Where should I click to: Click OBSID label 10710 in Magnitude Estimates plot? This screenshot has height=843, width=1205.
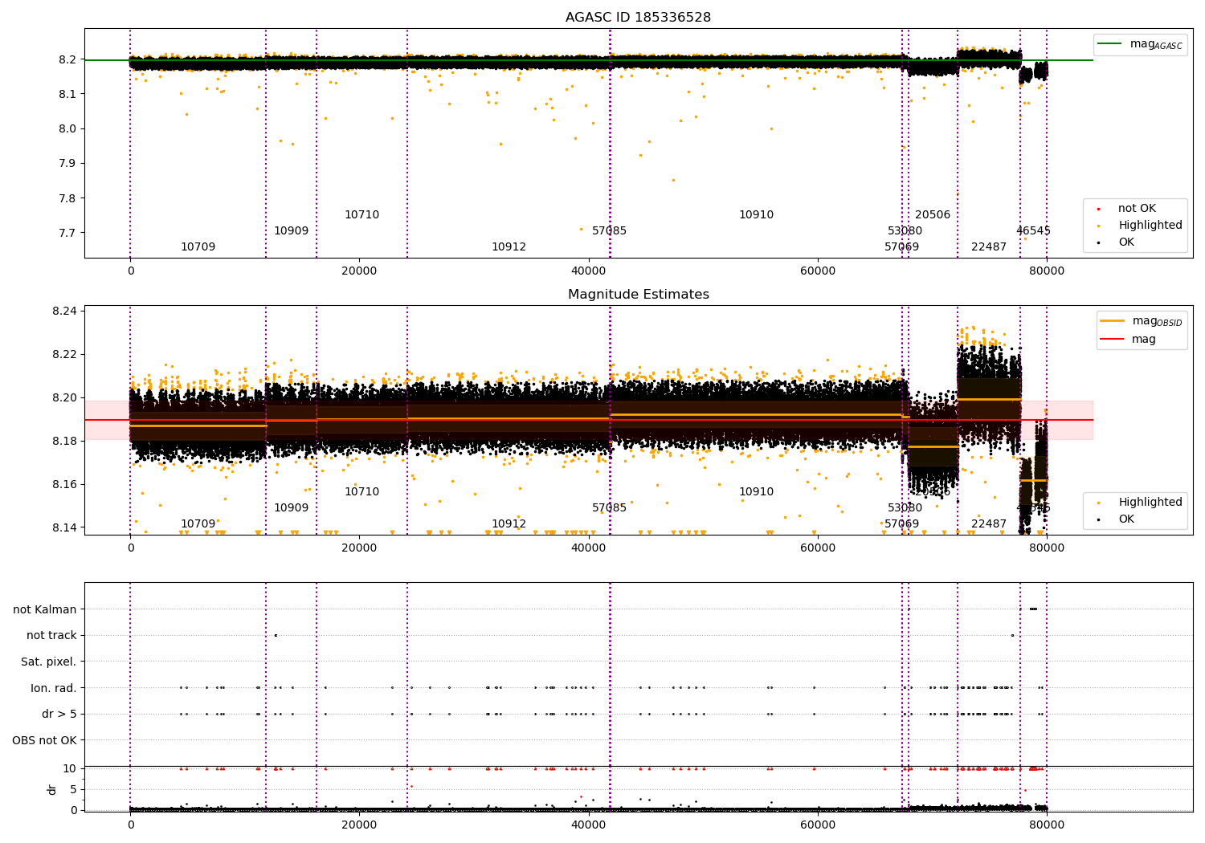(361, 491)
